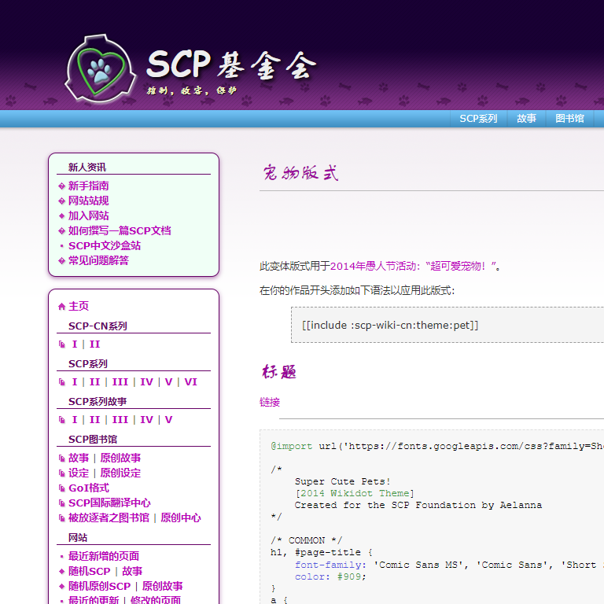
Task: Go to 网站站规 page
Action: 88,201
